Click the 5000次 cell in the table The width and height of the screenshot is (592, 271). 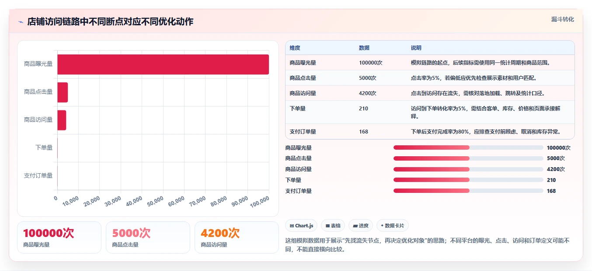coord(368,78)
